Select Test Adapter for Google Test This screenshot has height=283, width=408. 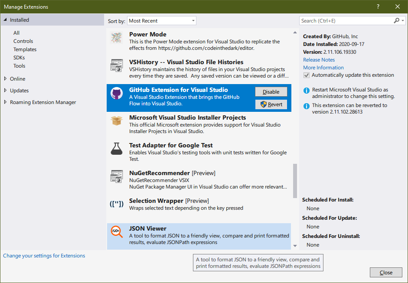[x=171, y=146]
